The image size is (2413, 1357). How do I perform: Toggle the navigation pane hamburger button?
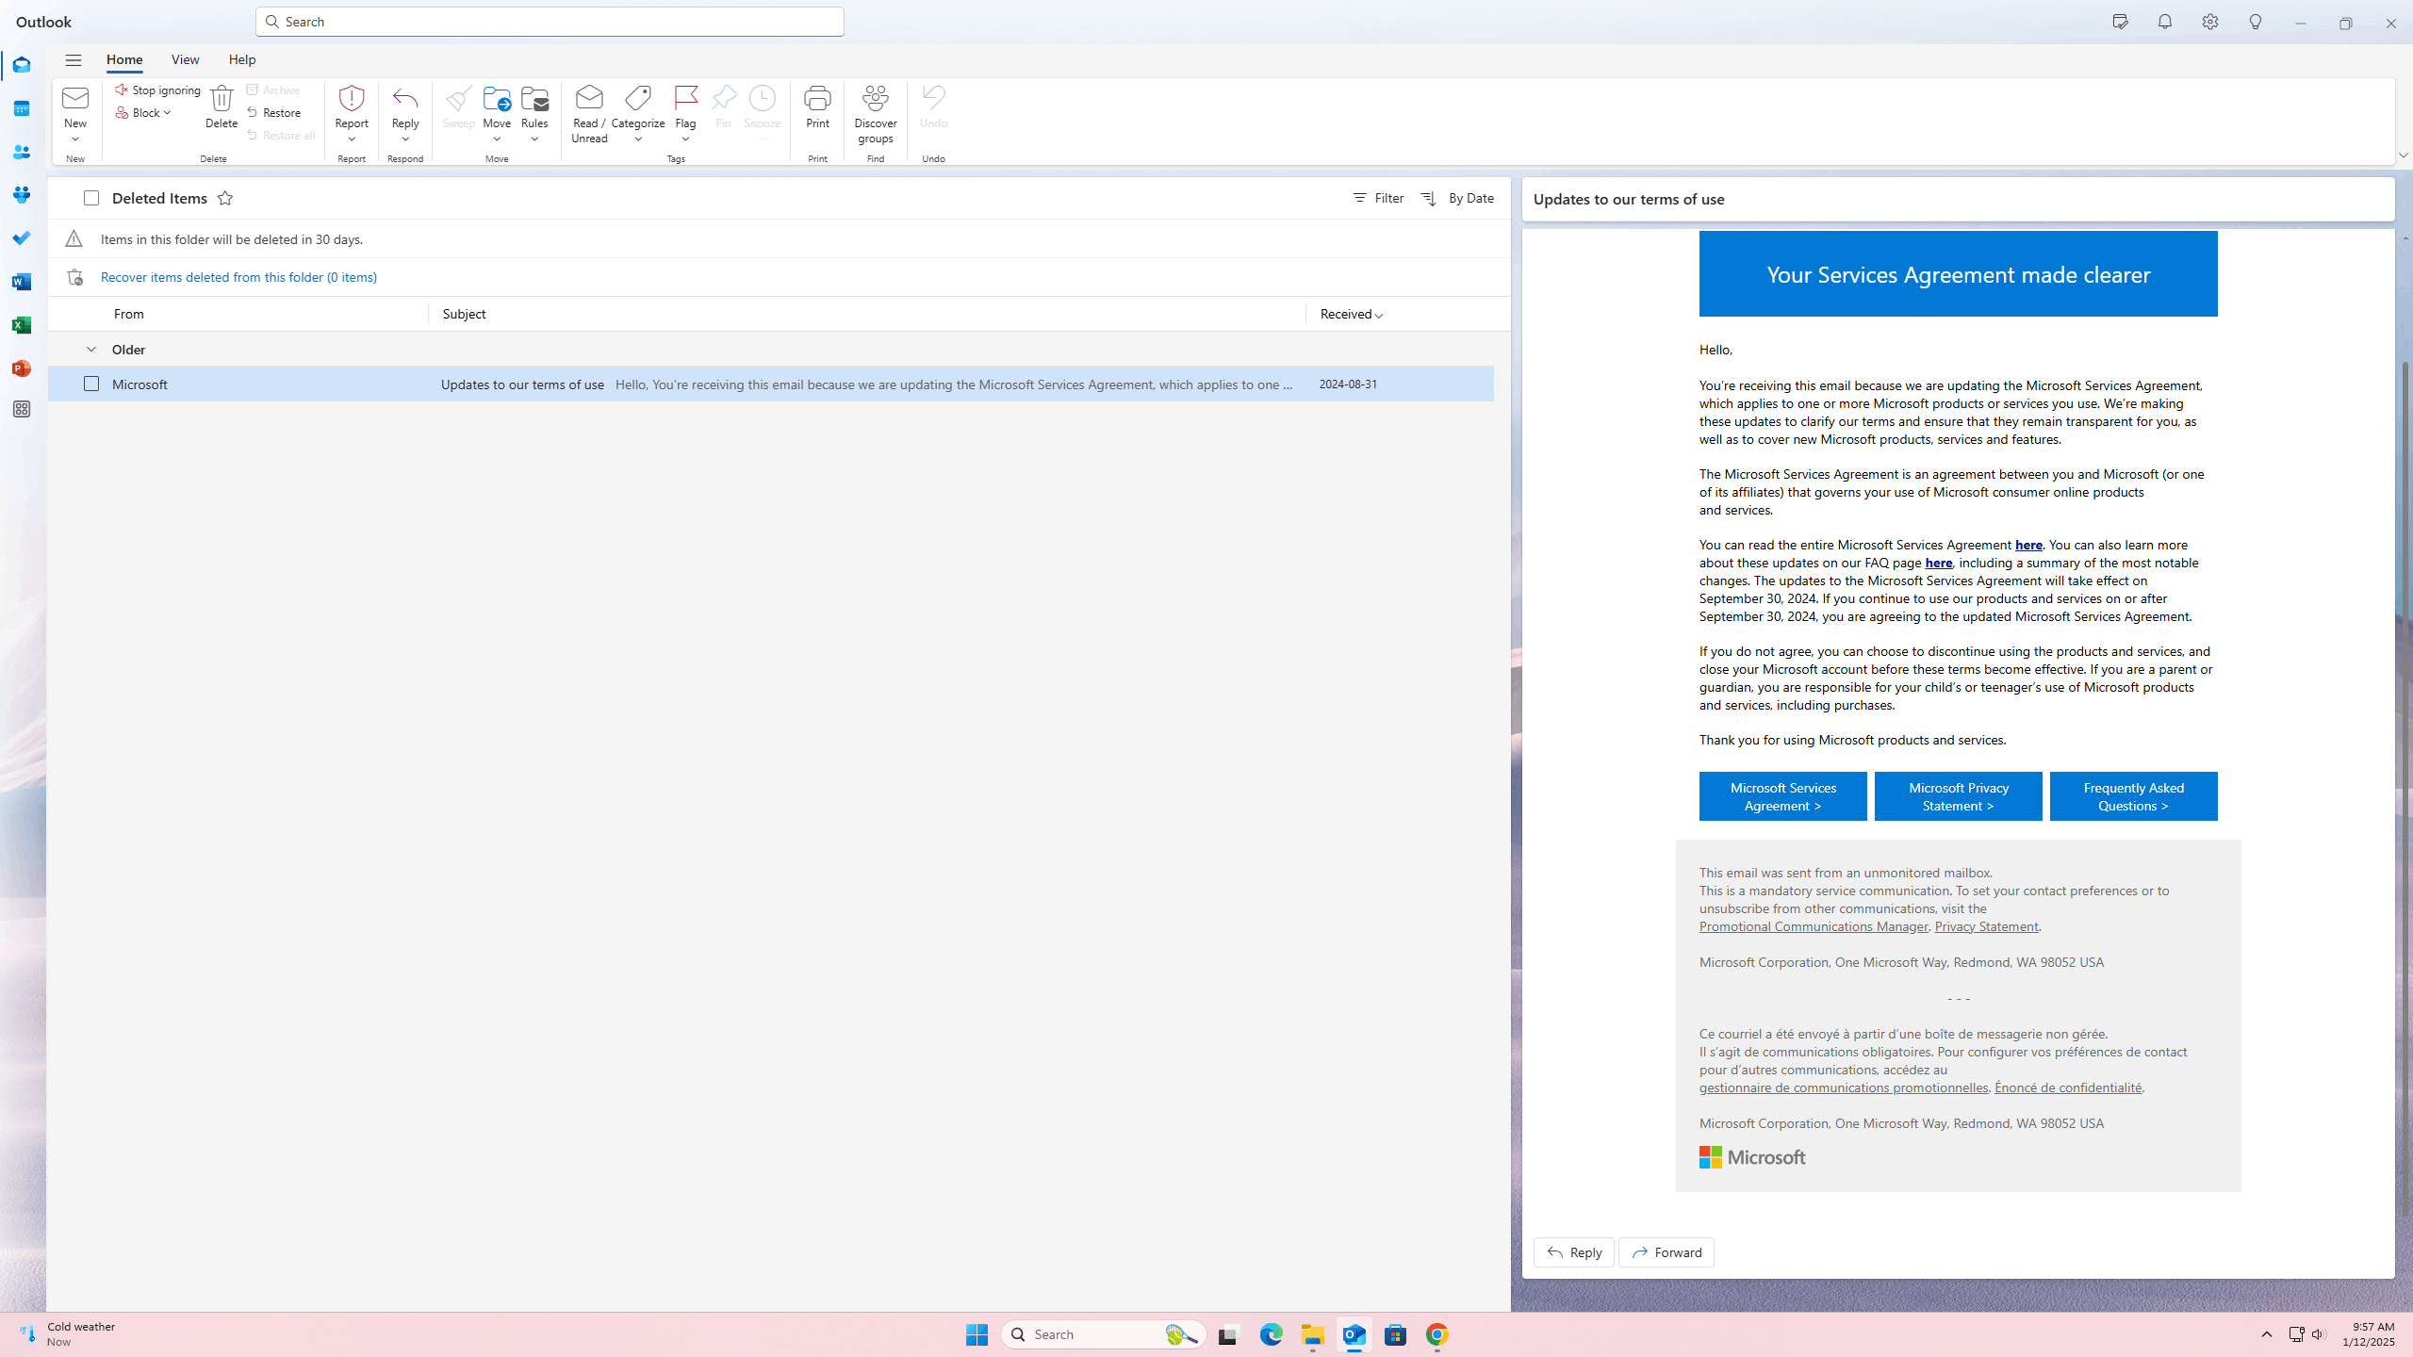coord(74,59)
